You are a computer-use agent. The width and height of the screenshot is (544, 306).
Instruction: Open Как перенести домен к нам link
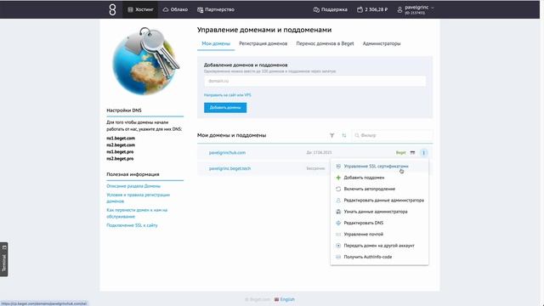point(137,213)
